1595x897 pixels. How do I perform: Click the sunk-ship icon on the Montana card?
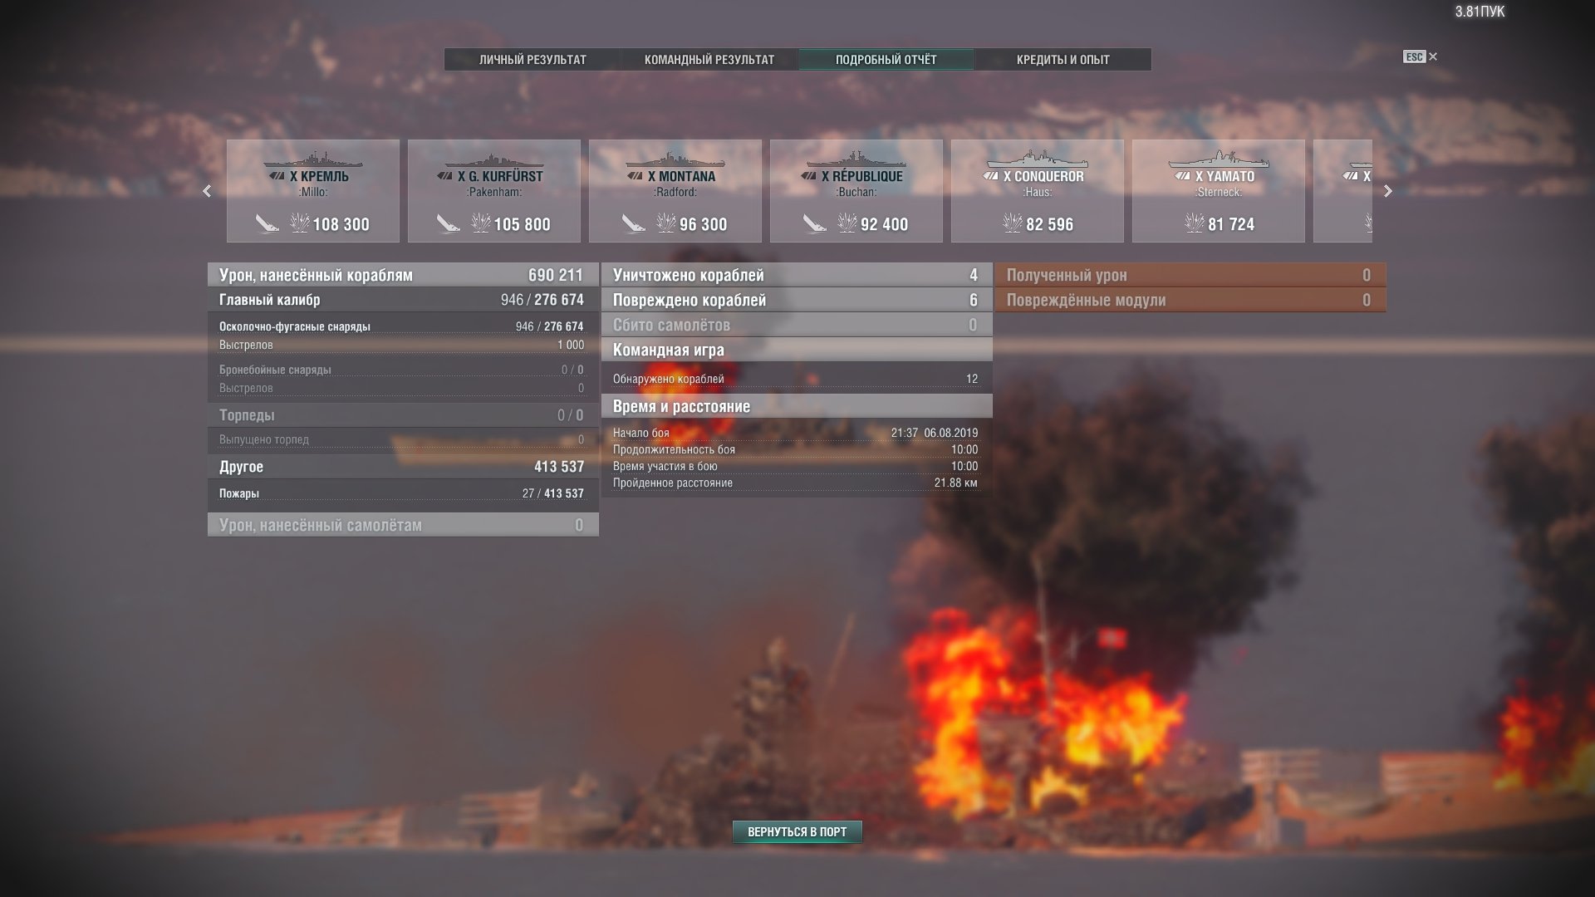[634, 223]
